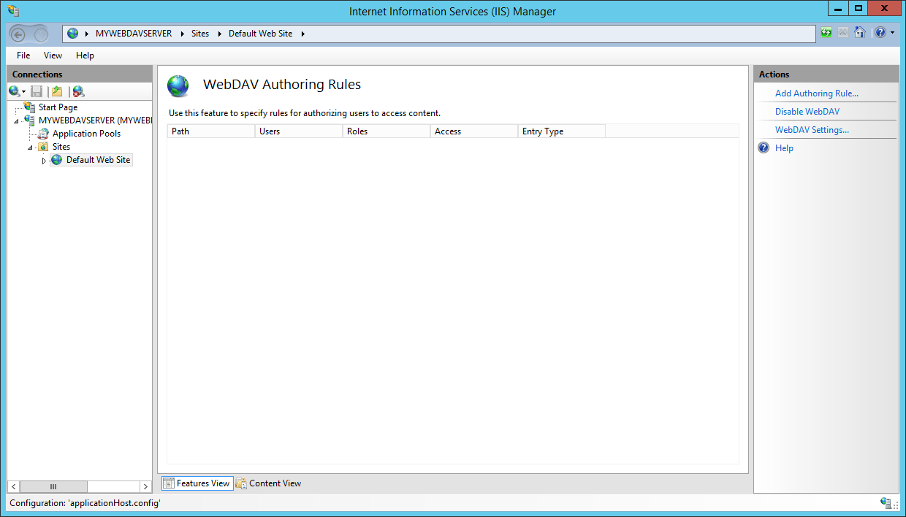Click the Start Page icon in tree
Screen dimensions: 906x517
click(x=29, y=107)
